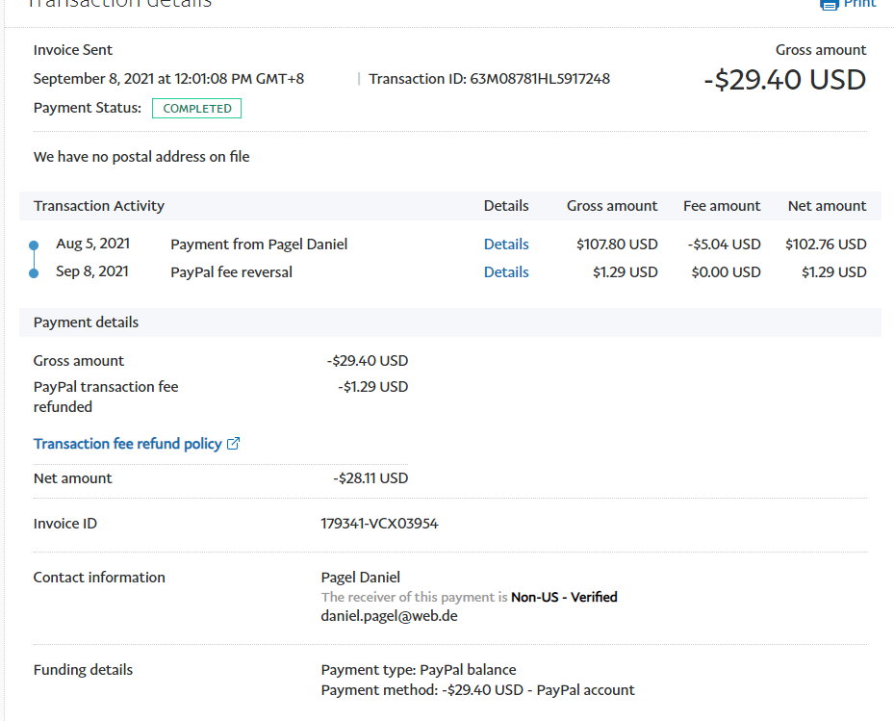Click the $102.76 USD net amount value
Screen dimensions: 894x721
(x=826, y=245)
